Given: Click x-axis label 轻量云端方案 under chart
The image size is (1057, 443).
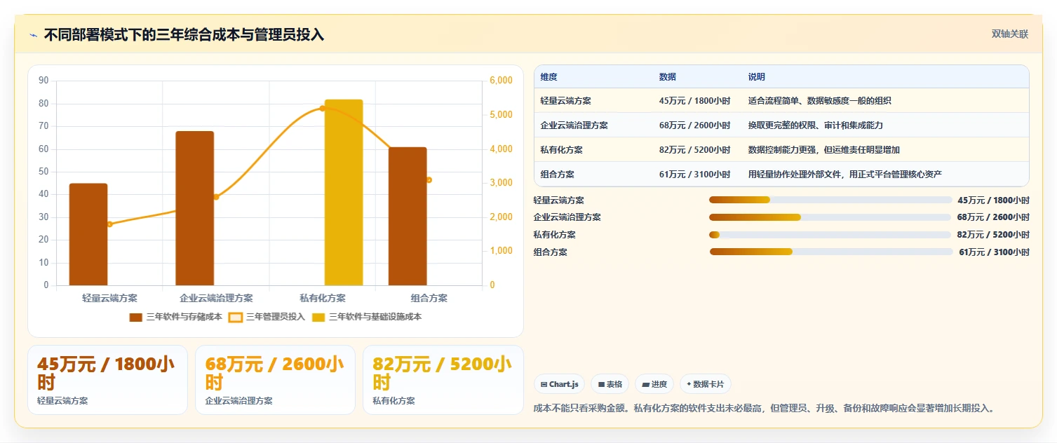Looking at the screenshot, I should [109, 298].
